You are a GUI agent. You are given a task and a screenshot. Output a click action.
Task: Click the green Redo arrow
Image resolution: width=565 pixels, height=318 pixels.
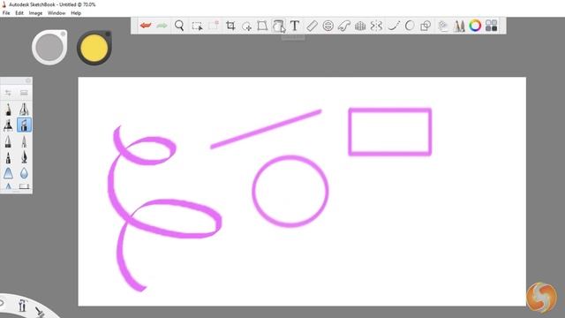[162, 26]
